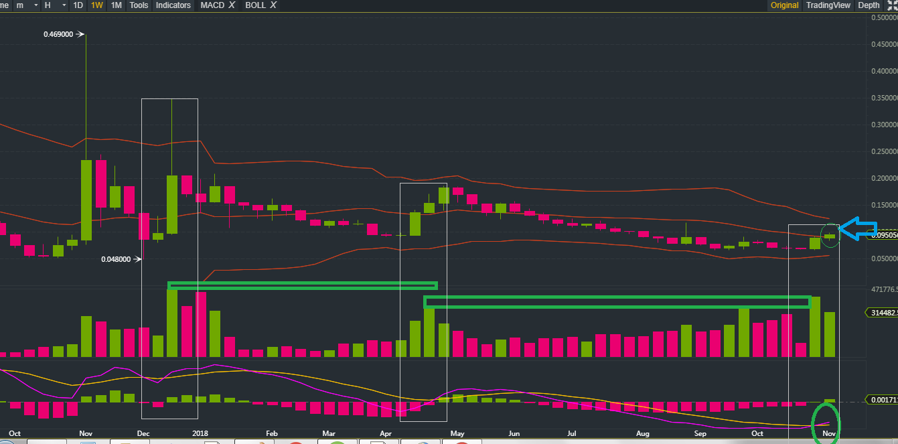The height and width of the screenshot is (444, 898).
Task: Open the Indicators menu
Action: [x=173, y=5]
